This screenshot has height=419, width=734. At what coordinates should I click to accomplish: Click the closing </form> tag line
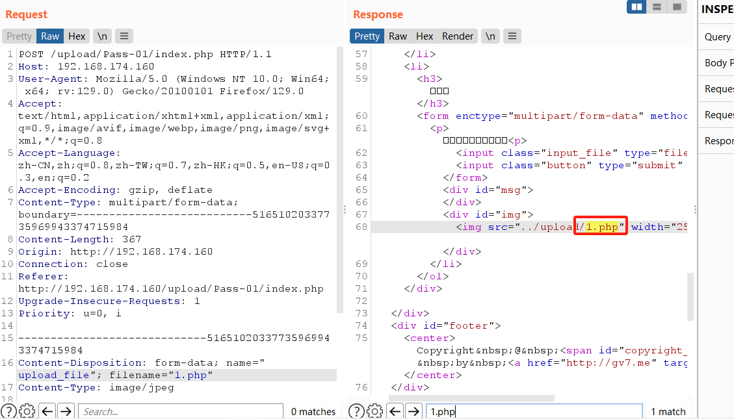465,178
